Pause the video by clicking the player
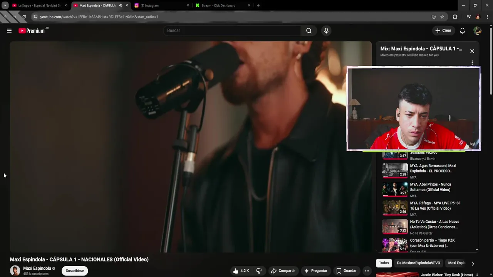 click(191, 147)
